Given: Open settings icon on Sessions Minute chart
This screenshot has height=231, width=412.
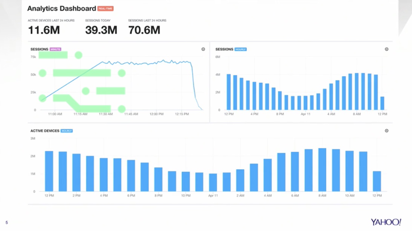Looking at the screenshot, I should pos(203,49).
